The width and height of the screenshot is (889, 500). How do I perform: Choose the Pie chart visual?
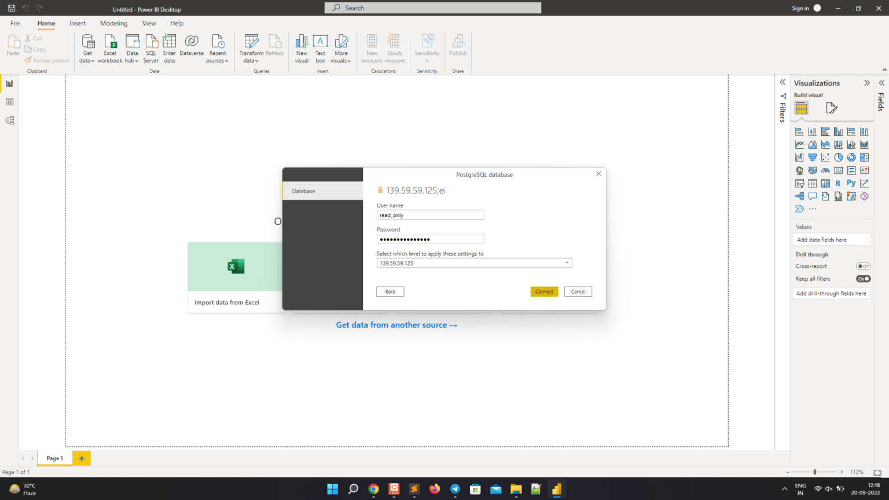pos(838,157)
